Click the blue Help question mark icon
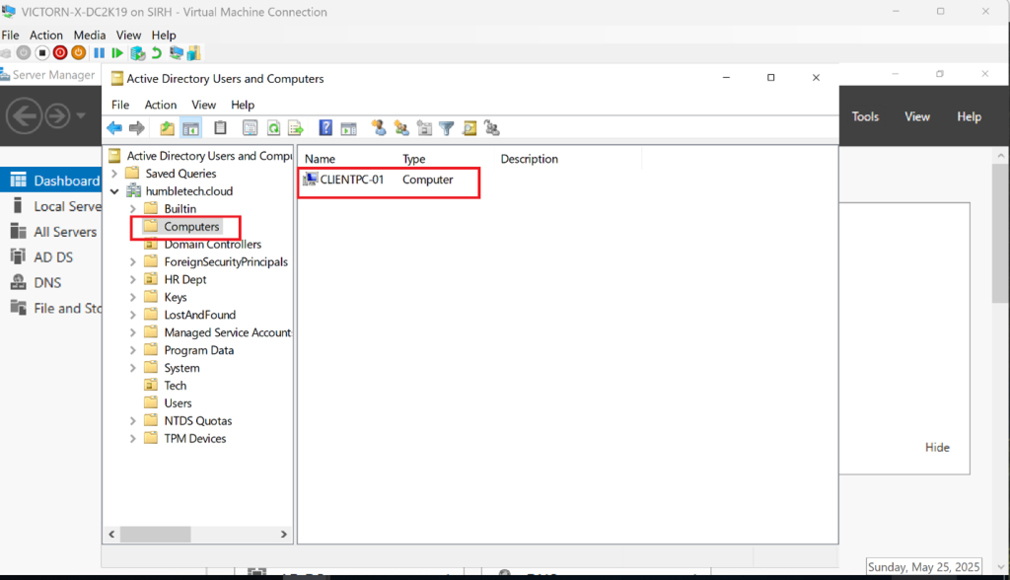The width and height of the screenshot is (1010, 580). 325,128
